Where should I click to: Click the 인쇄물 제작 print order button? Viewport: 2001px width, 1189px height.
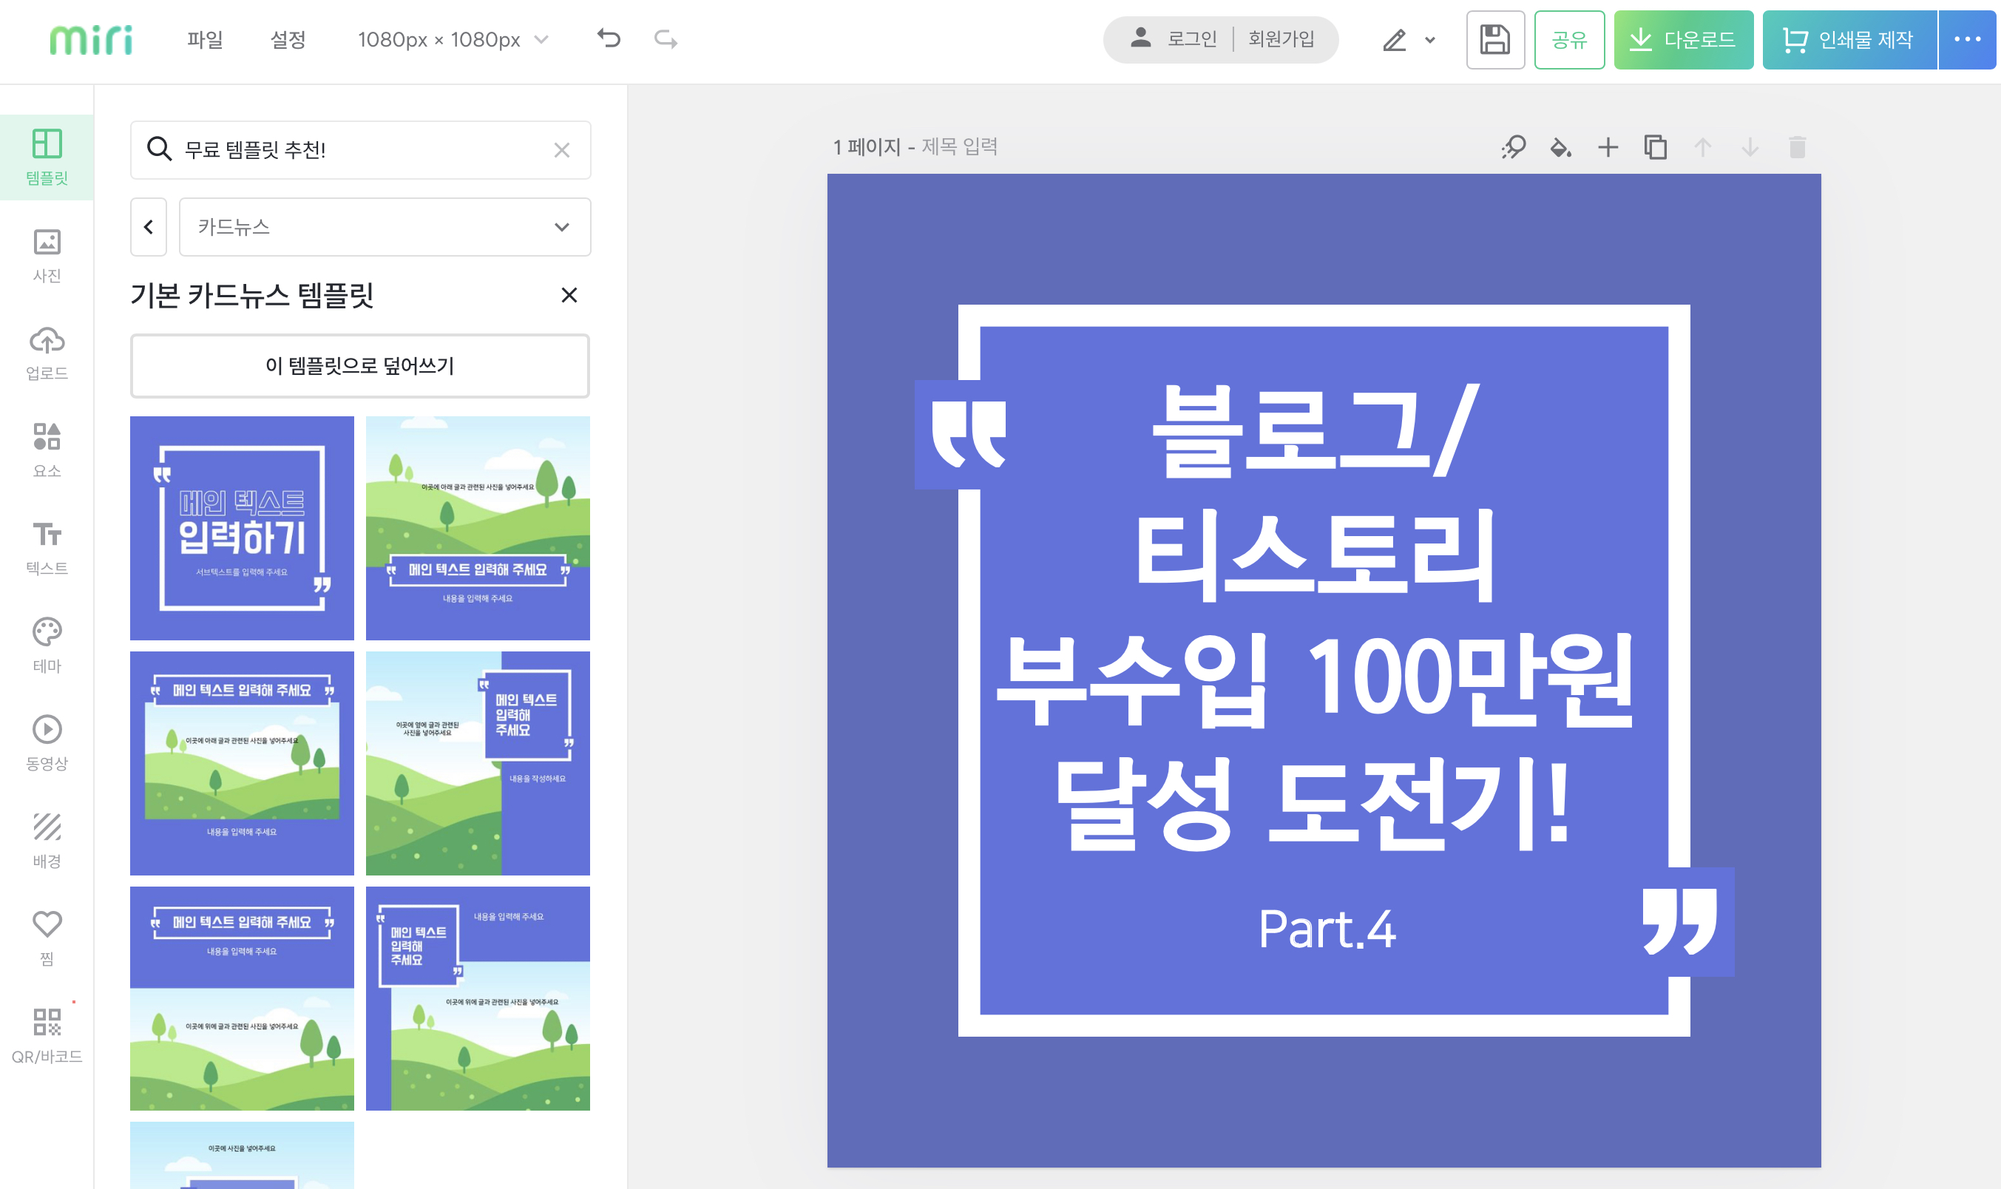click(1849, 39)
